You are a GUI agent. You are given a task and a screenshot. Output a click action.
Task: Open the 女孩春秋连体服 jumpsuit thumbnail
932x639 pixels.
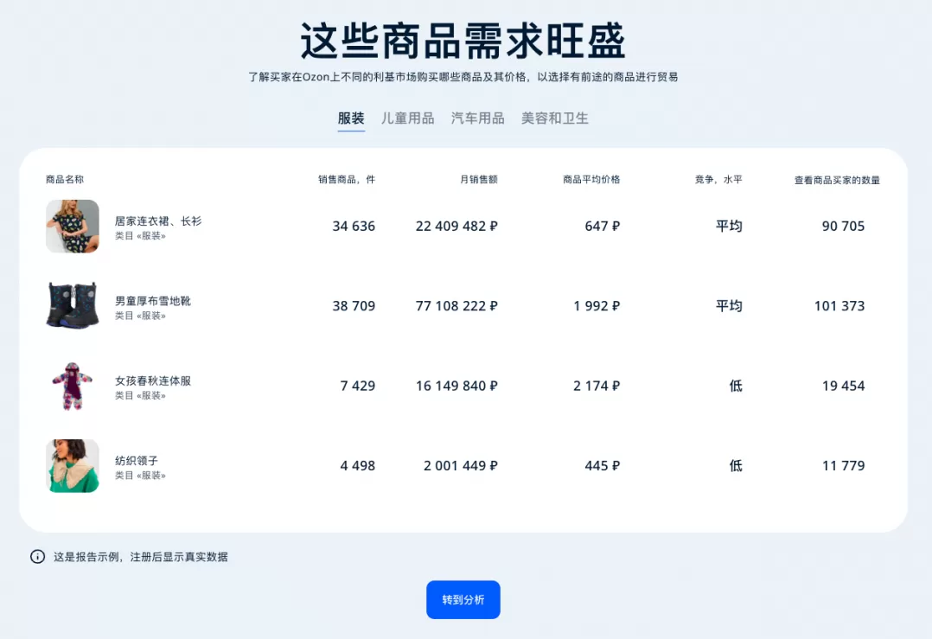coord(73,386)
